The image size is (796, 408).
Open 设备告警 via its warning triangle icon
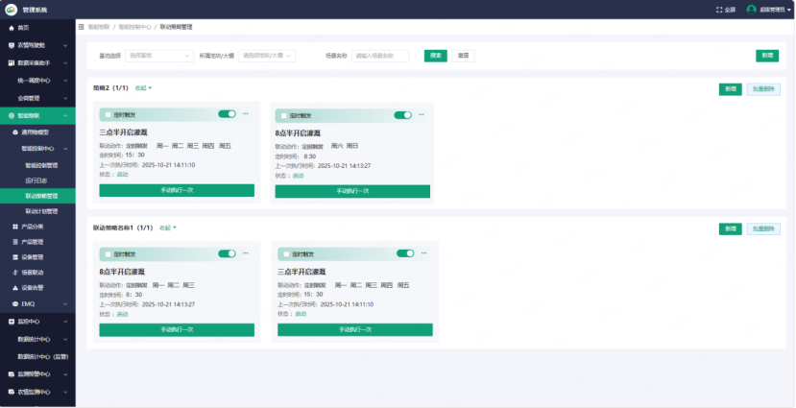point(15,288)
